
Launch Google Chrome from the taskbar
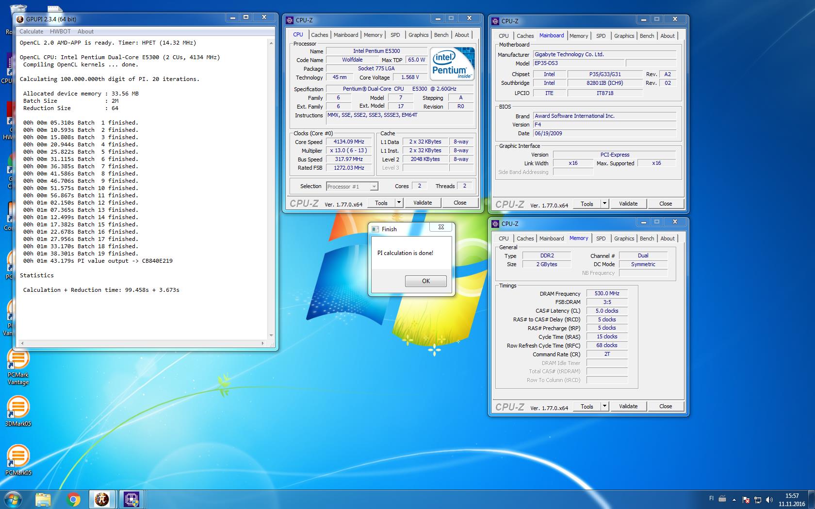73,499
